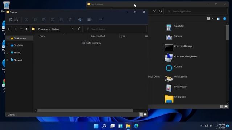Open the View layout options dropdown
The height and width of the screenshot is (130, 232).
90,19
